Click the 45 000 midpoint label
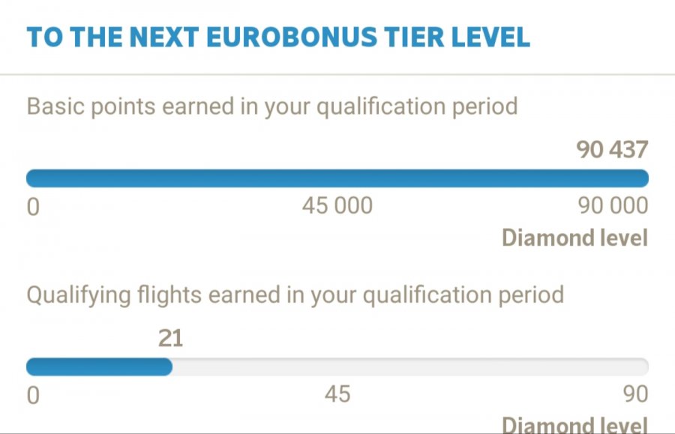 coord(337,205)
